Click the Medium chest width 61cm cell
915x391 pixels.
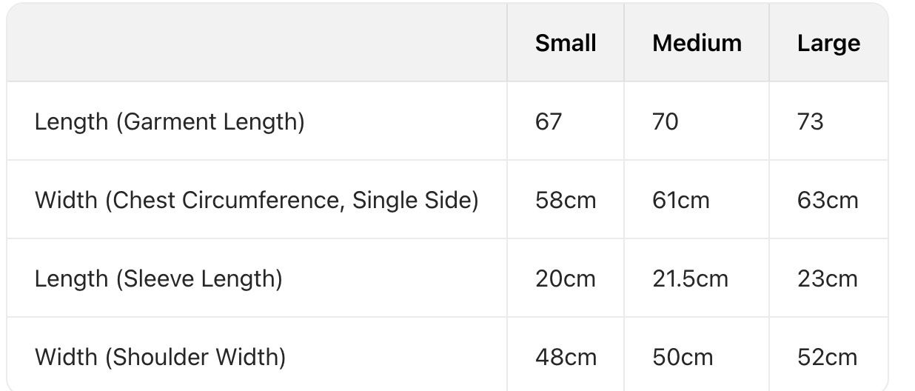tap(680, 200)
